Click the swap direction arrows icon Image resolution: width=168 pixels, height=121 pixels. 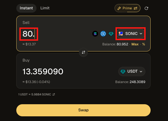click(83, 52)
